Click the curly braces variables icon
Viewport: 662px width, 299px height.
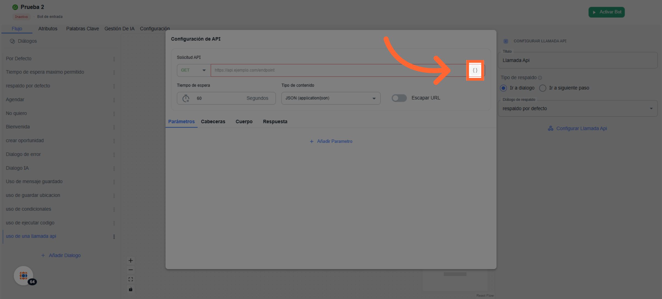coord(475,70)
